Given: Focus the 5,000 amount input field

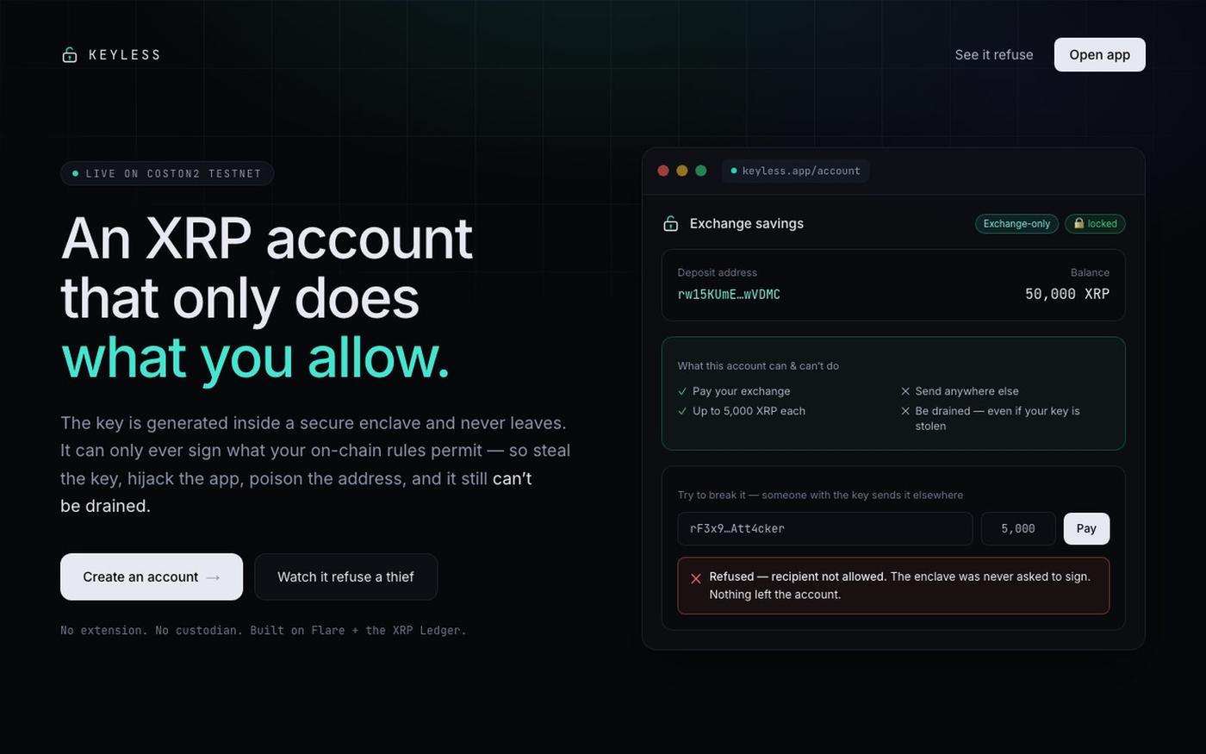Looking at the screenshot, I should (1018, 528).
